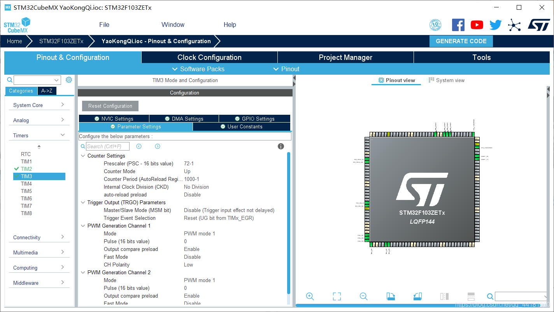Expand Computing category

(39, 268)
